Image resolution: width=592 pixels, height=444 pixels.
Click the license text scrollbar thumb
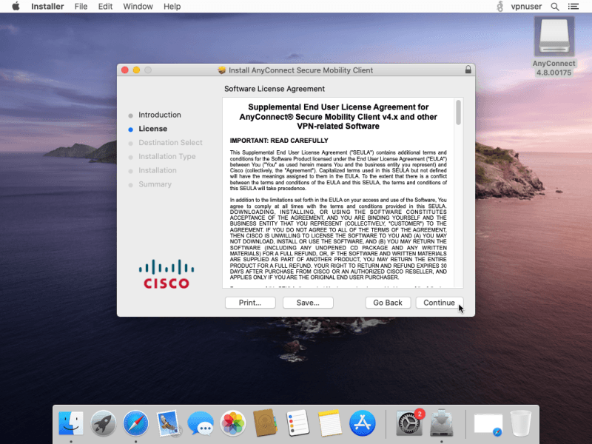(459, 112)
